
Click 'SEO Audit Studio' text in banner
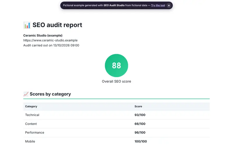point(114,5)
